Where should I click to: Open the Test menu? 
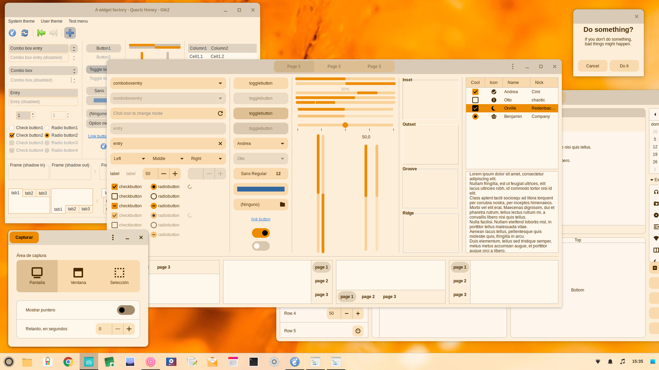[x=78, y=21]
